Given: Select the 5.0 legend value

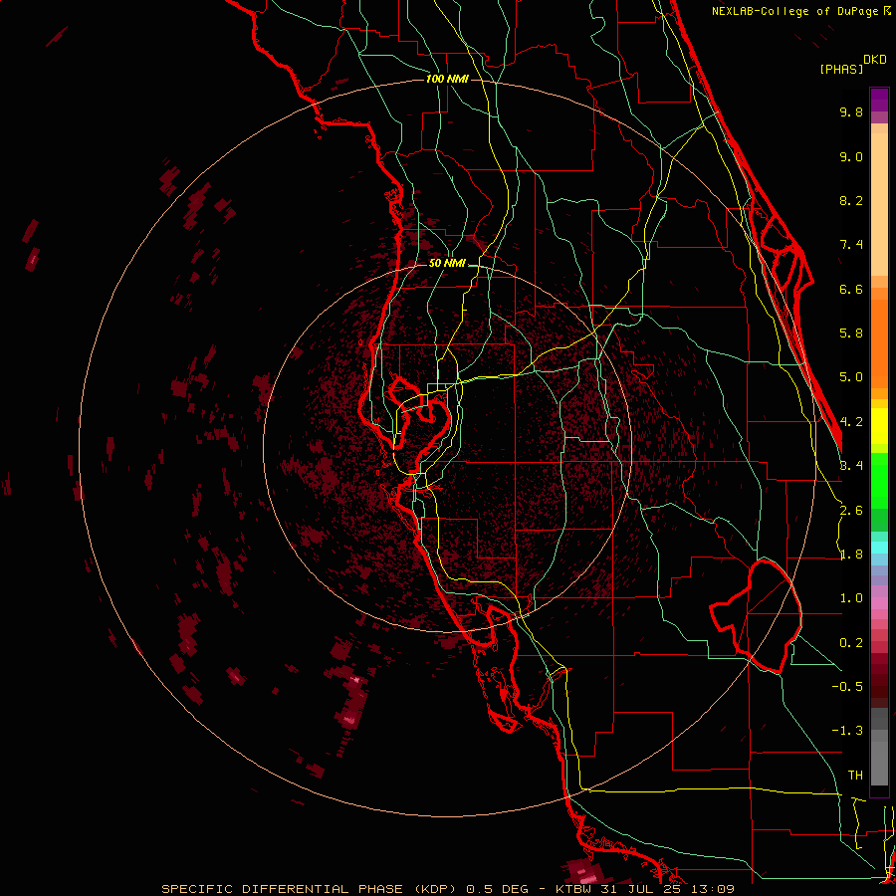Looking at the screenshot, I should pyautogui.click(x=851, y=377).
